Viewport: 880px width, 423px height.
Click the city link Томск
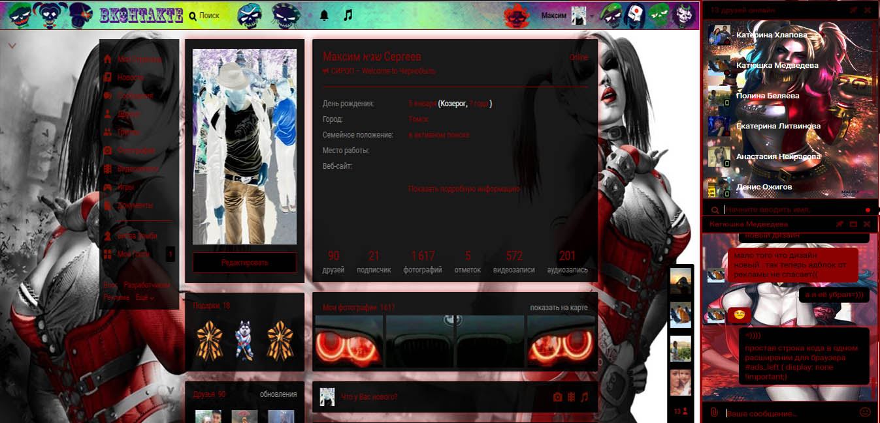418,119
